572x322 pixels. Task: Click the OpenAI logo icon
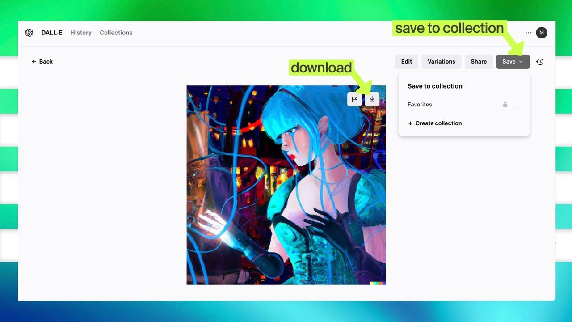[29, 33]
